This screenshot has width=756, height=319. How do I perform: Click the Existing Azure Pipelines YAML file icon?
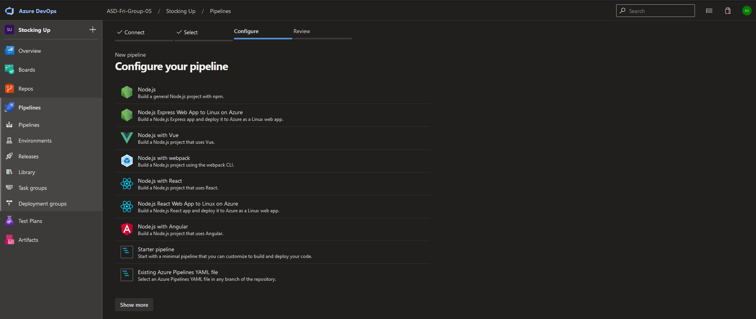tap(127, 275)
